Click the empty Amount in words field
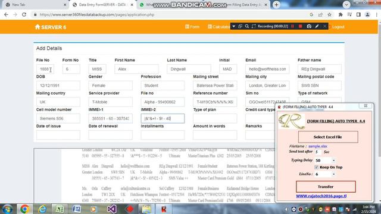This screenshot has width=381, height=214. 215,135
